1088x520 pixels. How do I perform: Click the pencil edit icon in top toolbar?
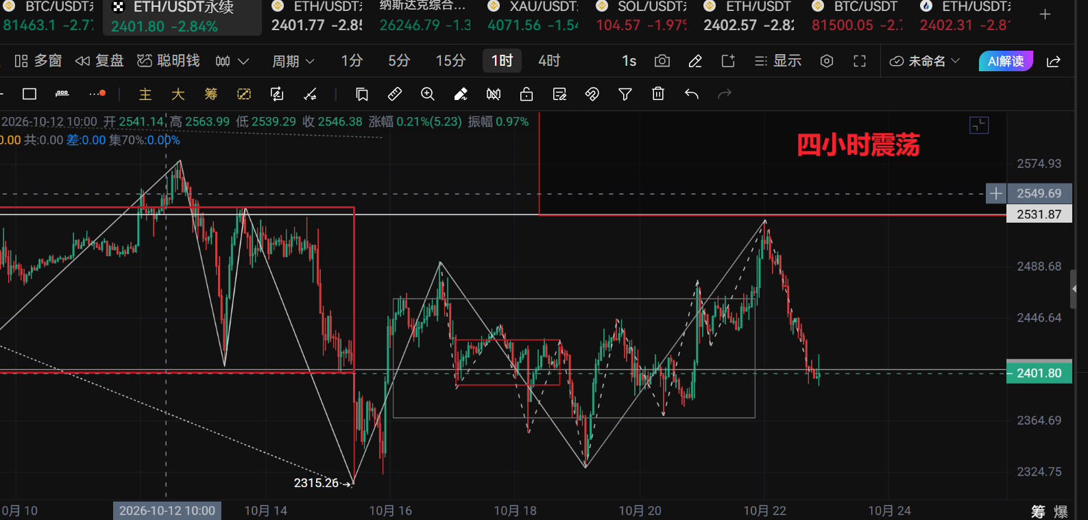(x=695, y=61)
